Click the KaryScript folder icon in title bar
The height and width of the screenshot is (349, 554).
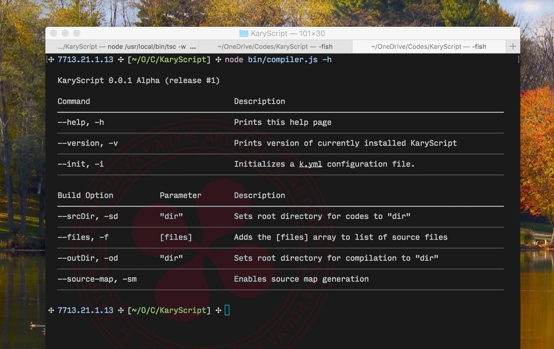244,34
